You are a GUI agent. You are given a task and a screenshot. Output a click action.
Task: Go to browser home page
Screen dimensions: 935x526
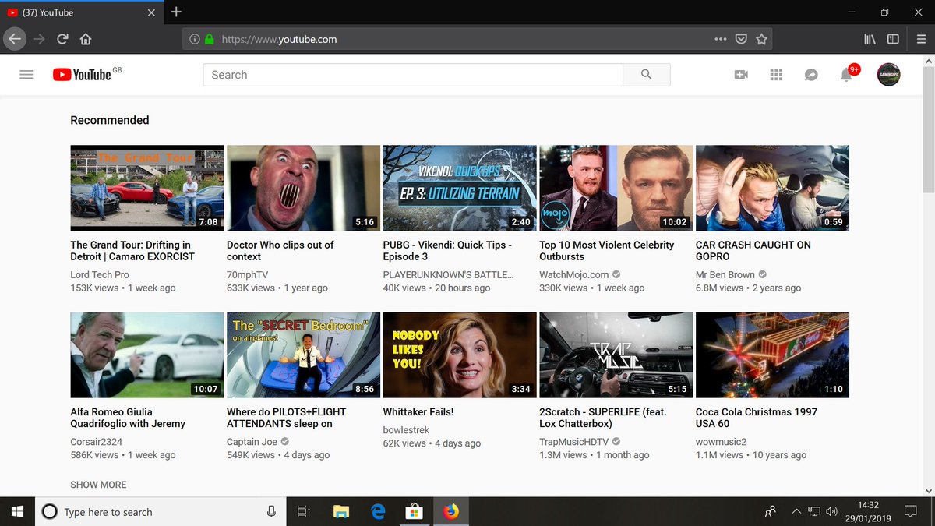click(86, 39)
